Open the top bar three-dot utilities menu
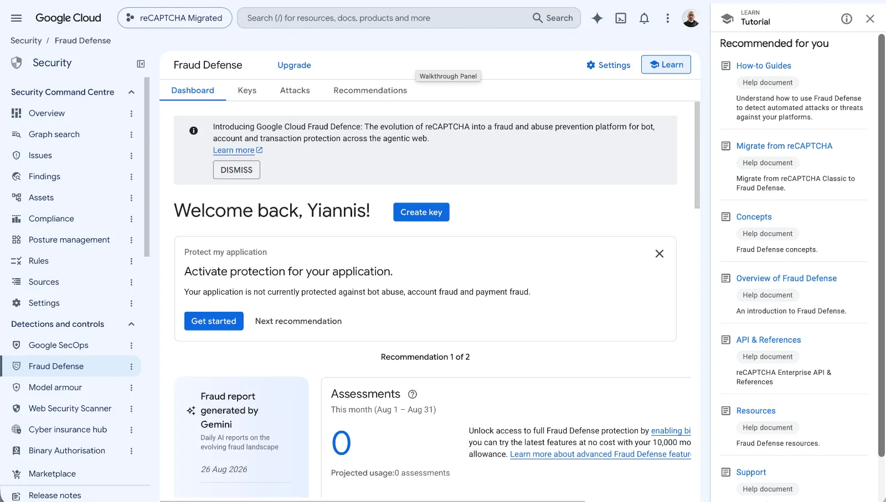886x502 pixels. (x=667, y=18)
